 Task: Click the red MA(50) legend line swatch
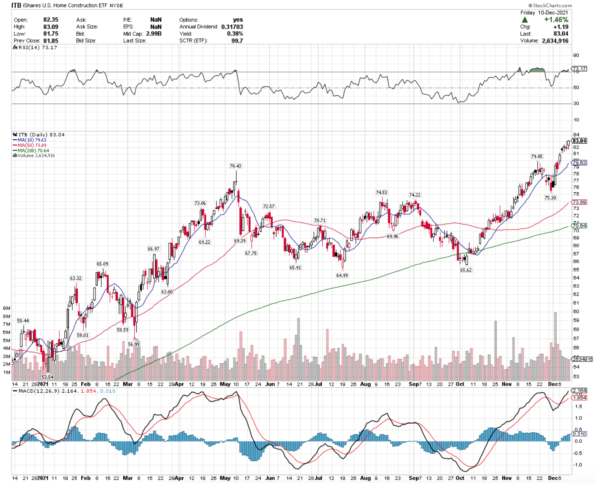click(15, 145)
